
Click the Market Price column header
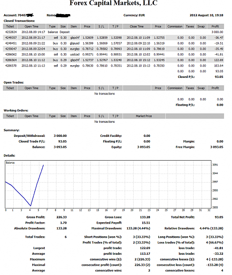[144, 116]
